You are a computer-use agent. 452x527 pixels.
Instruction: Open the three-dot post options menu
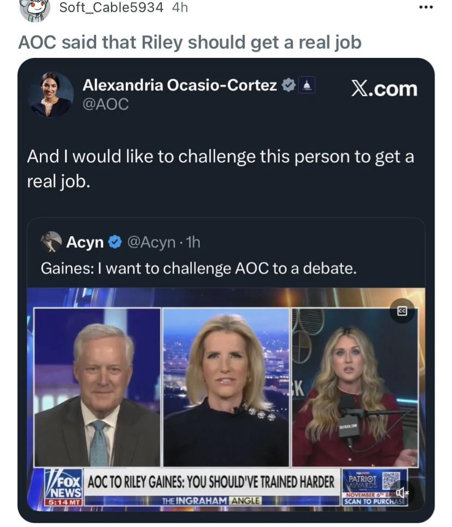pyautogui.click(x=426, y=8)
